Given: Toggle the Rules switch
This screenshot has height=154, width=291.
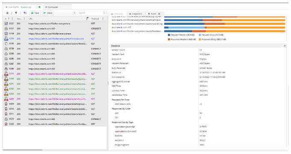Looking at the screenshot, I should click(x=160, y=14).
